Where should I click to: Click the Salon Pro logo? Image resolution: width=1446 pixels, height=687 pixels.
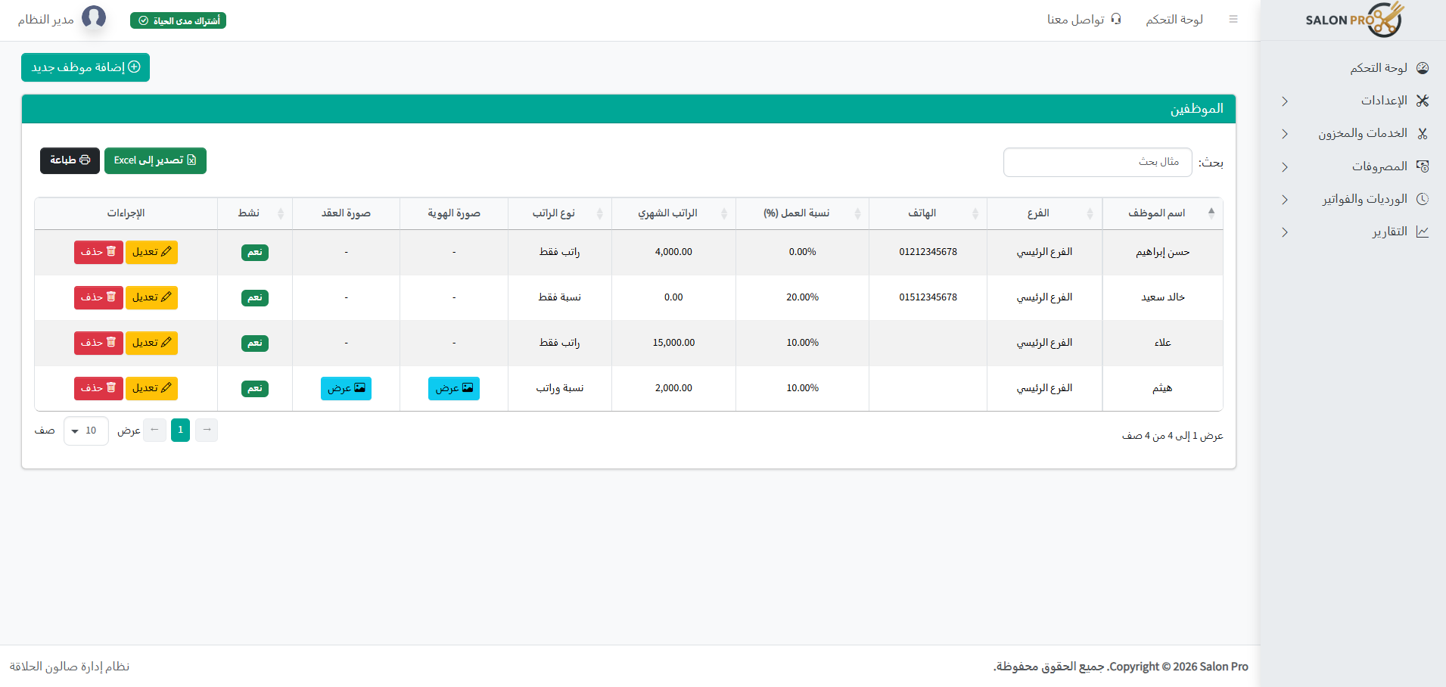(x=1354, y=20)
